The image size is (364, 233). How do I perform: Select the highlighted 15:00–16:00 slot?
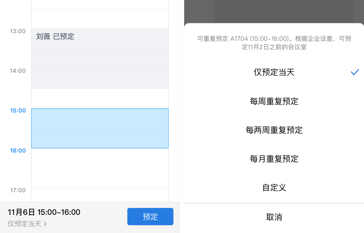[100, 128]
